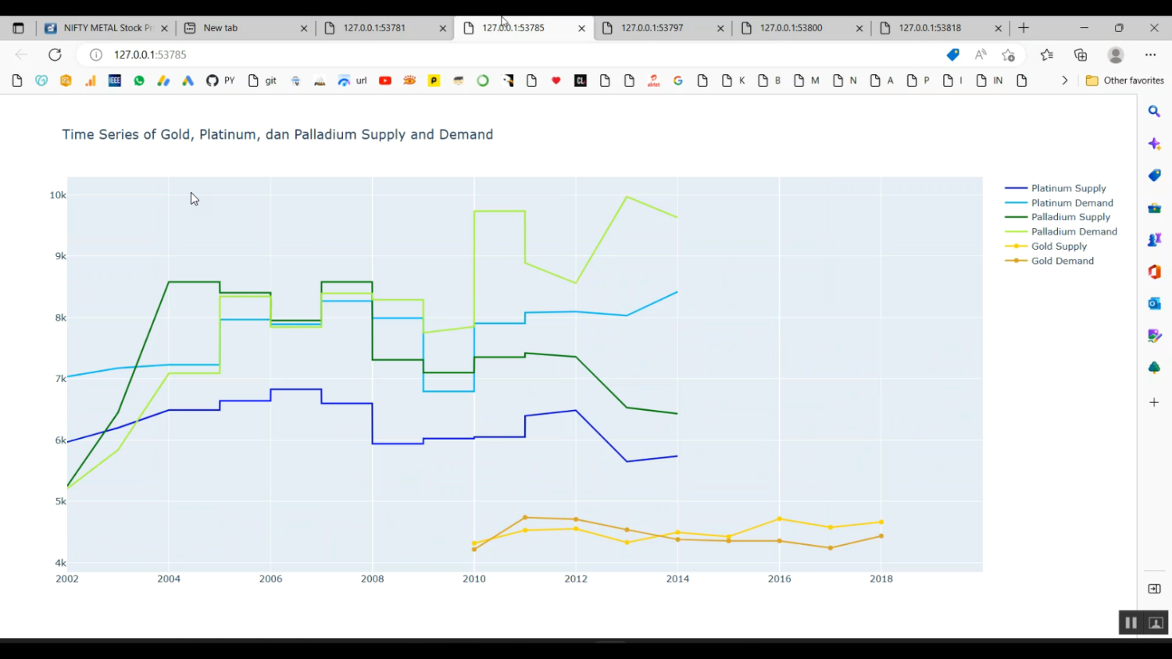Toggle Platinum Supply trace in legend
Screen dimensions: 1172x659
click(1067, 188)
